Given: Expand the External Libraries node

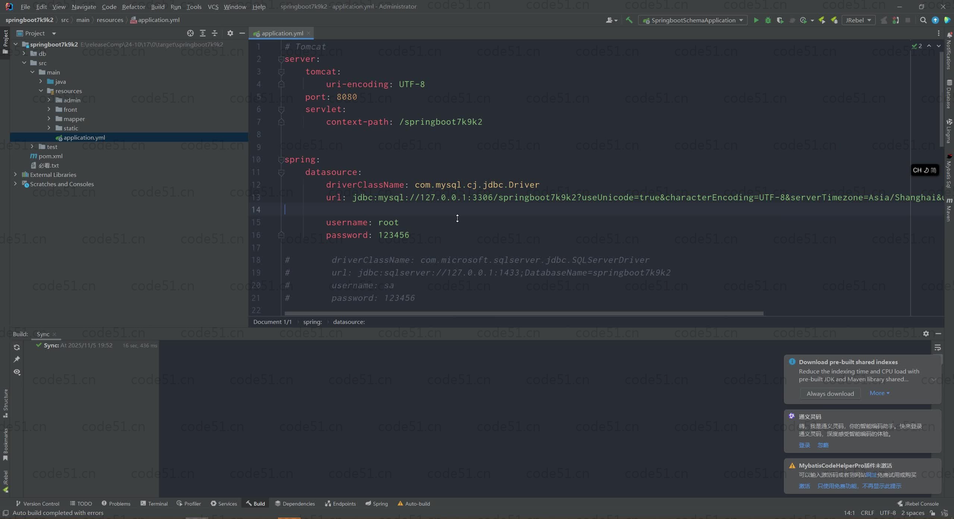Looking at the screenshot, I should (15, 175).
